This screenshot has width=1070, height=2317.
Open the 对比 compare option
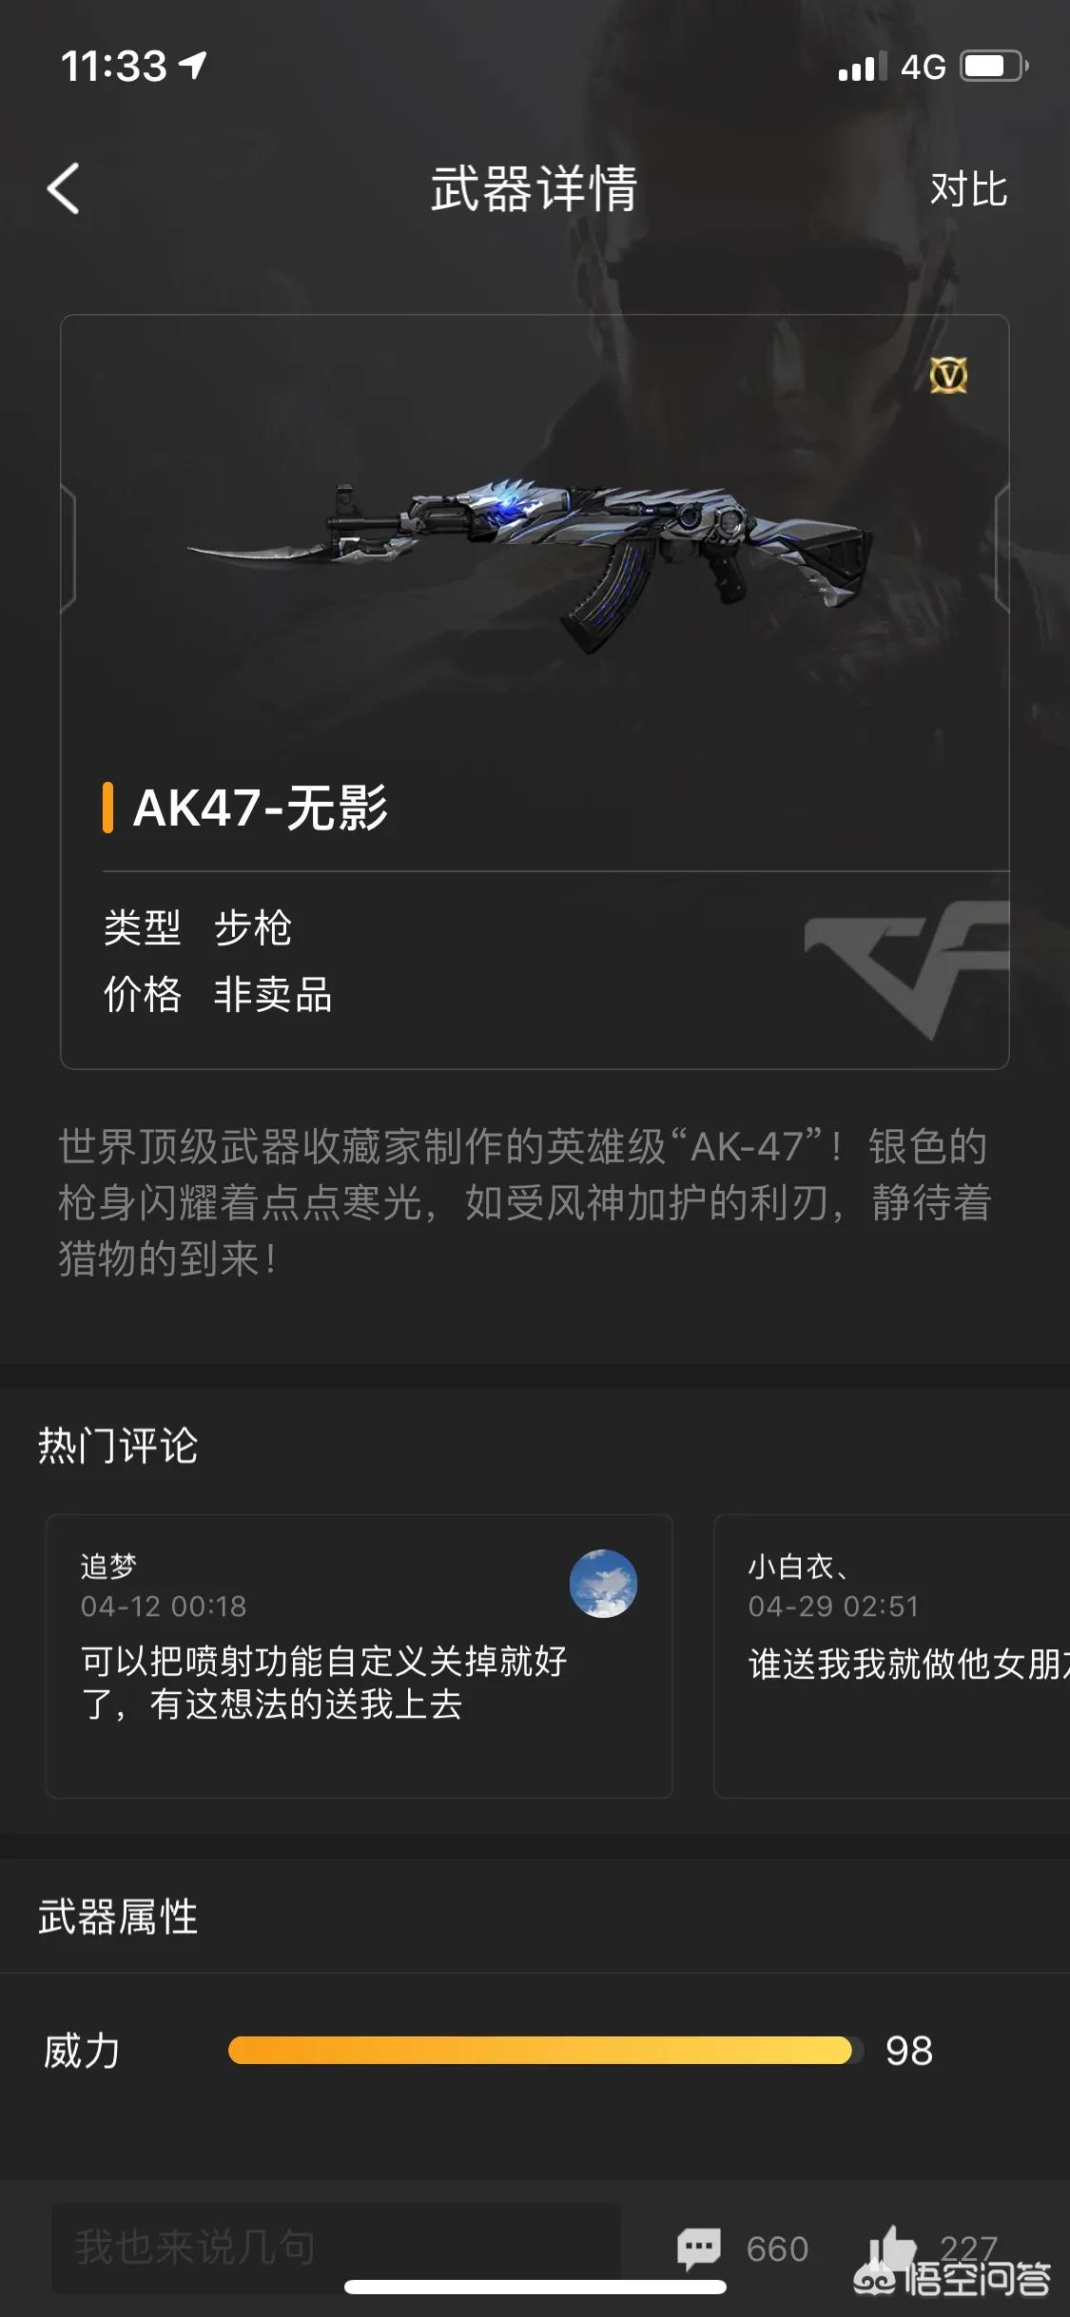point(968,188)
